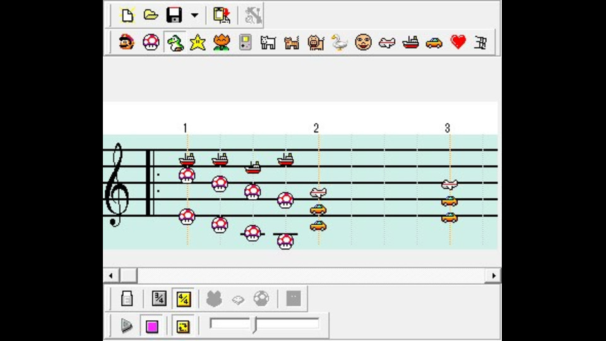Click scrollbar right arrow
This screenshot has width=606, height=341.
point(494,276)
